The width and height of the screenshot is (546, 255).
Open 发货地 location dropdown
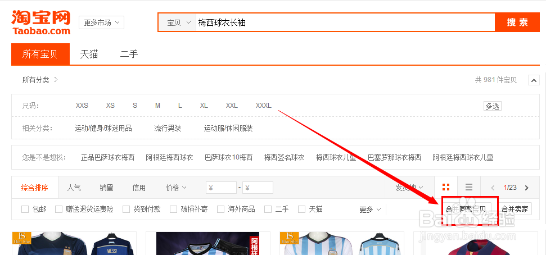tap(409, 188)
